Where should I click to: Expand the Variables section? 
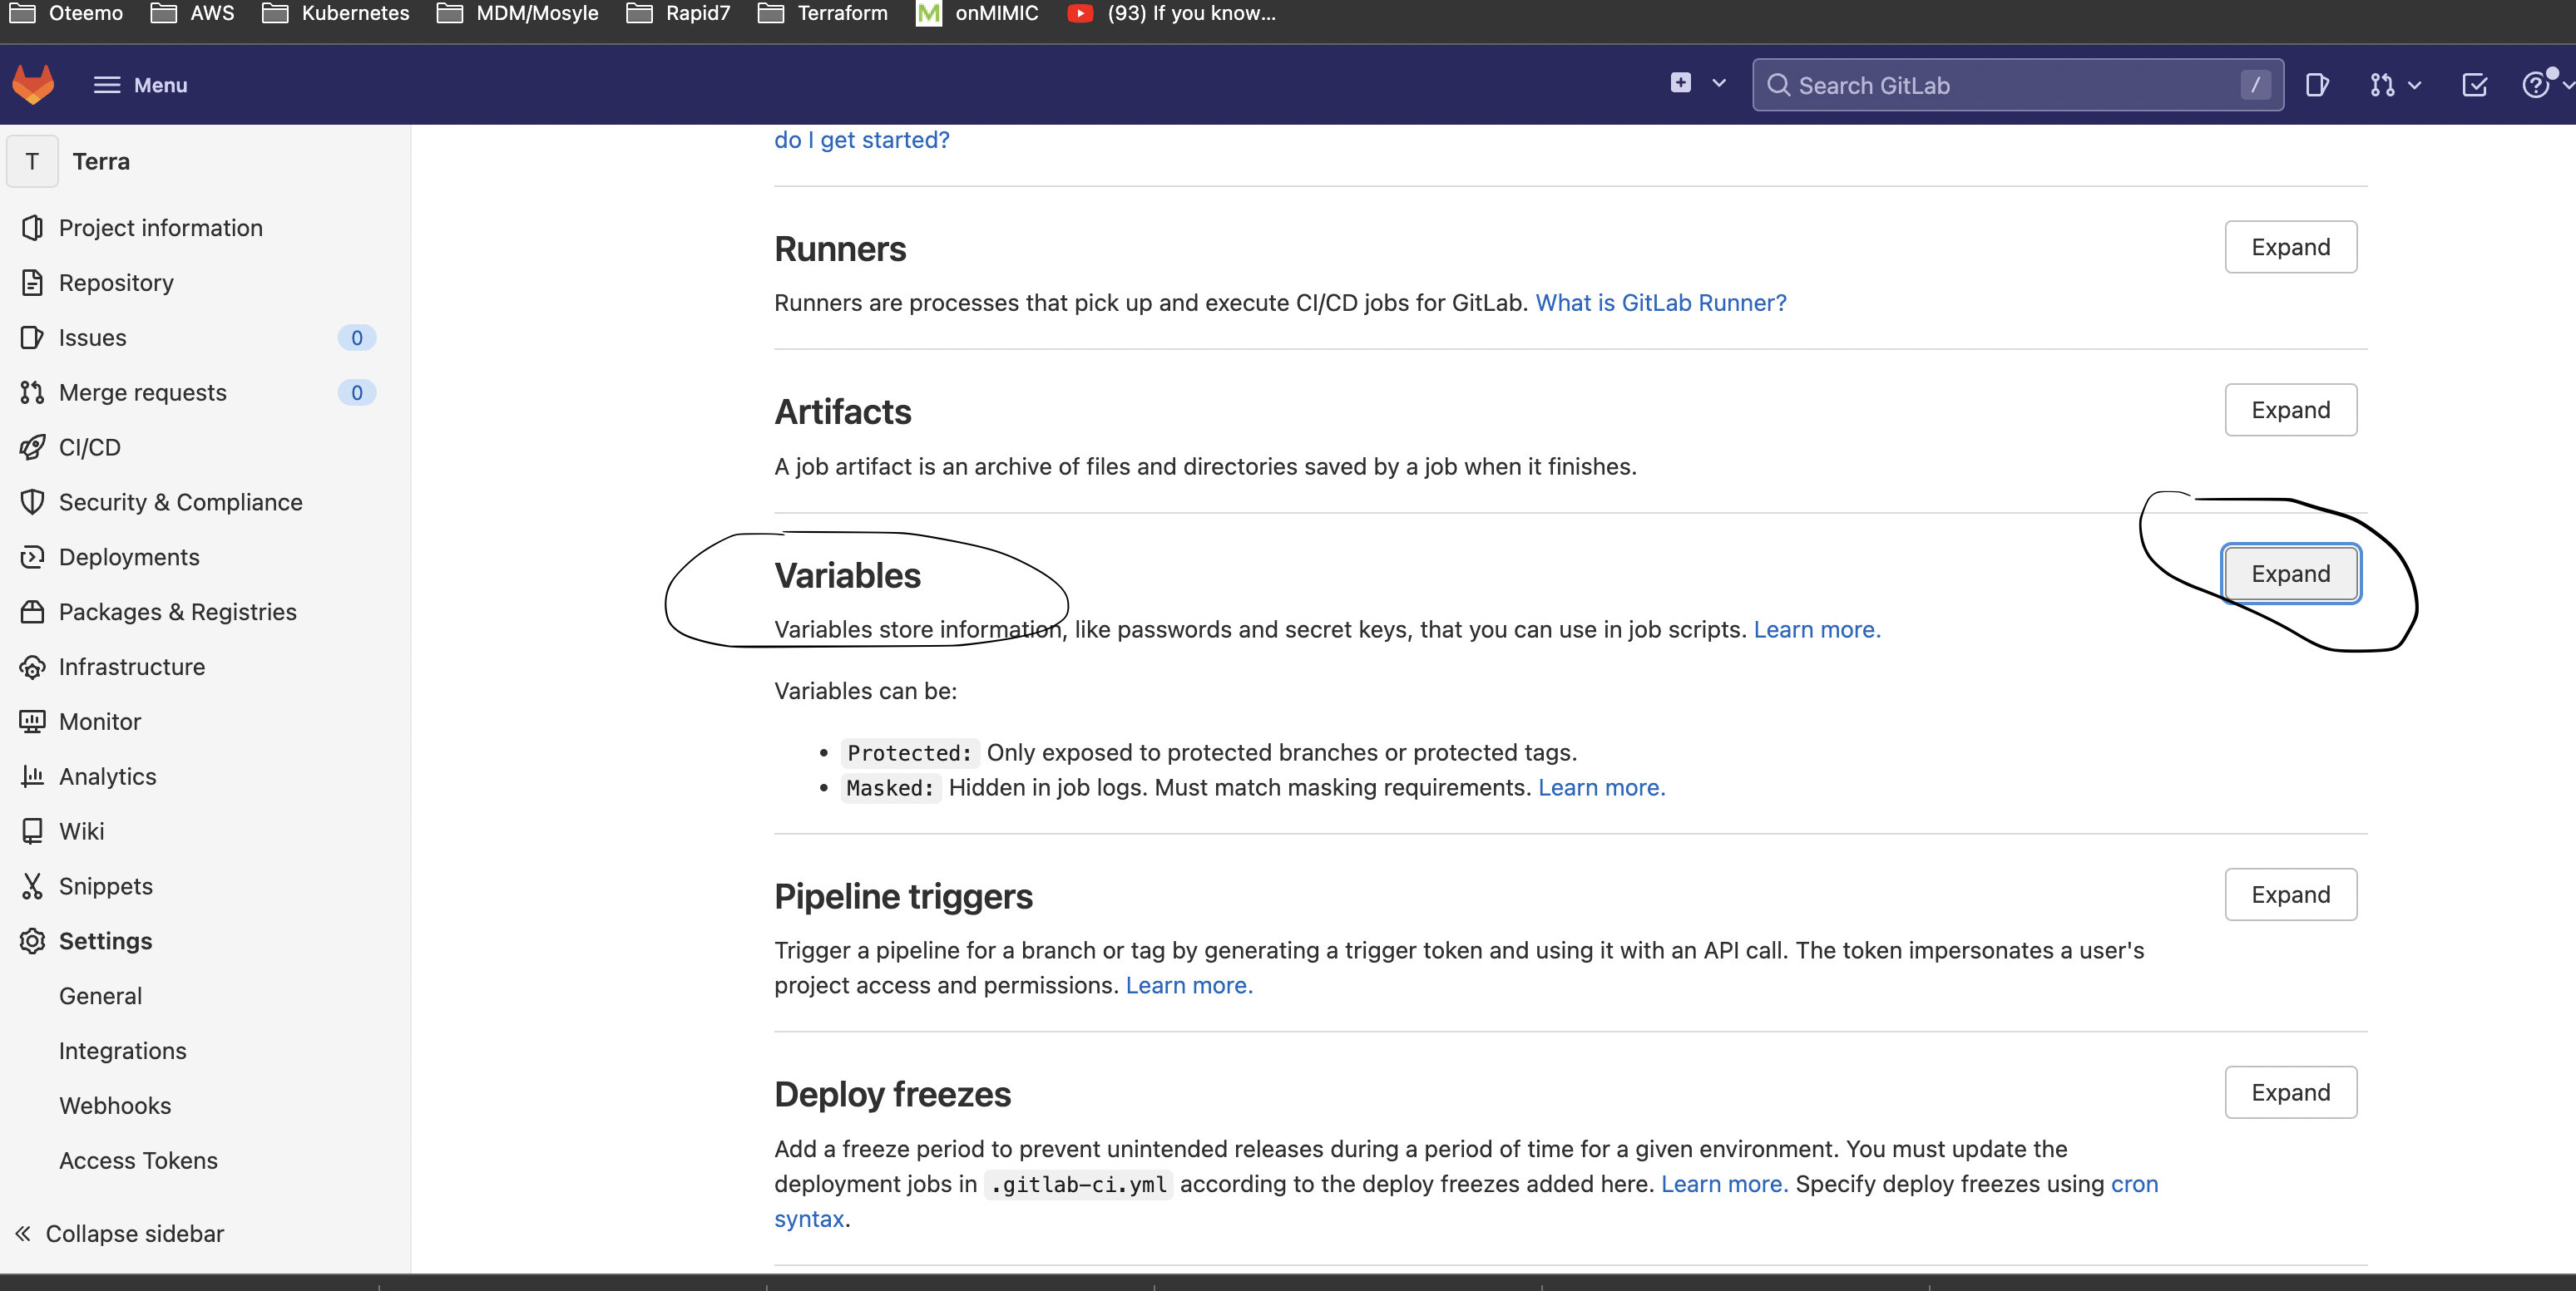pos(2290,574)
